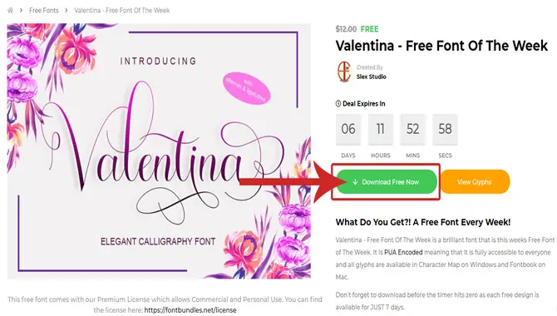This screenshot has width=557, height=316.
Task: Open the fontbundles.net/license link
Action: click(190, 310)
